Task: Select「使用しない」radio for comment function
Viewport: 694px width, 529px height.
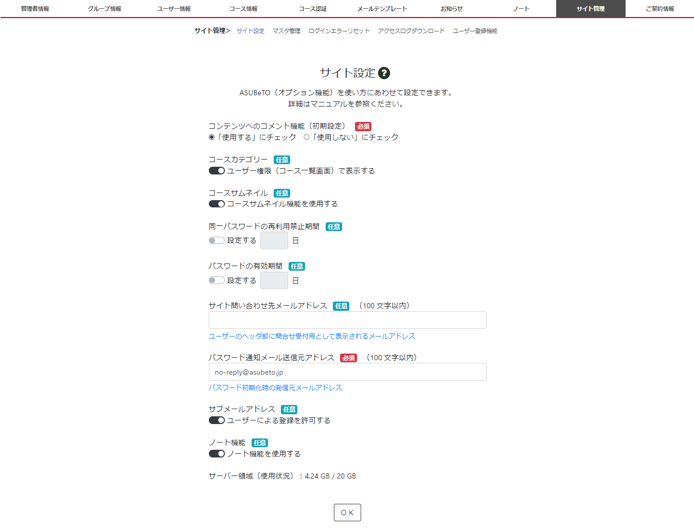Action: [x=307, y=137]
